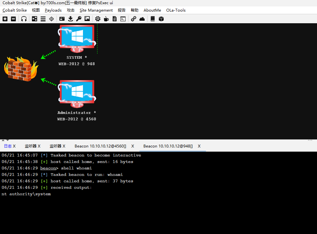Click the document macro icon
The width and height of the screenshot is (317, 234).
coord(115,19)
